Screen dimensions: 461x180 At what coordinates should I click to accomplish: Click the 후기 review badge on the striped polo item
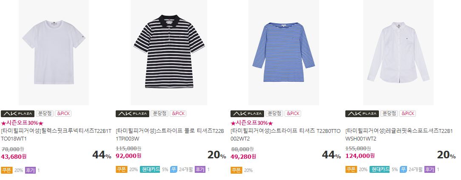point(200,169)
